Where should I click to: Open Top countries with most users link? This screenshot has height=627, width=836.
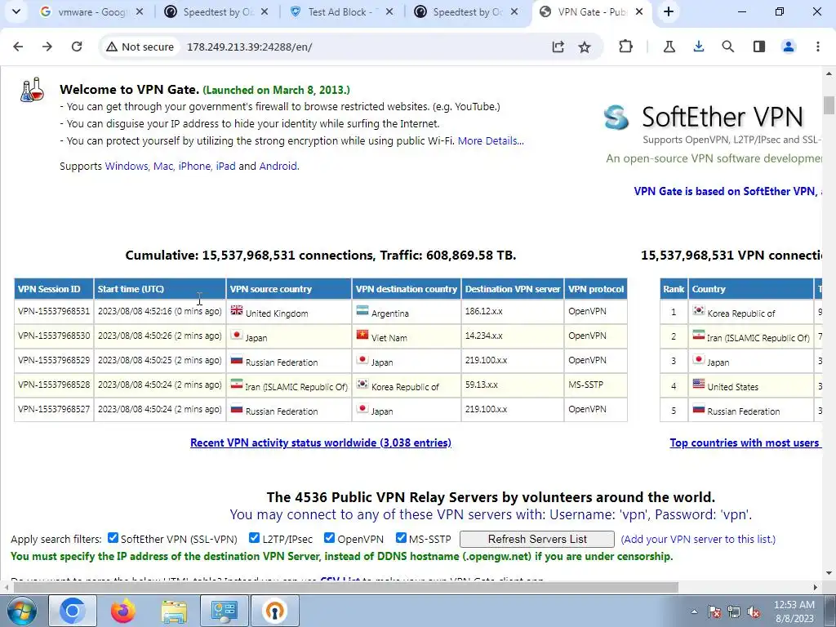(x=745, y=442)
